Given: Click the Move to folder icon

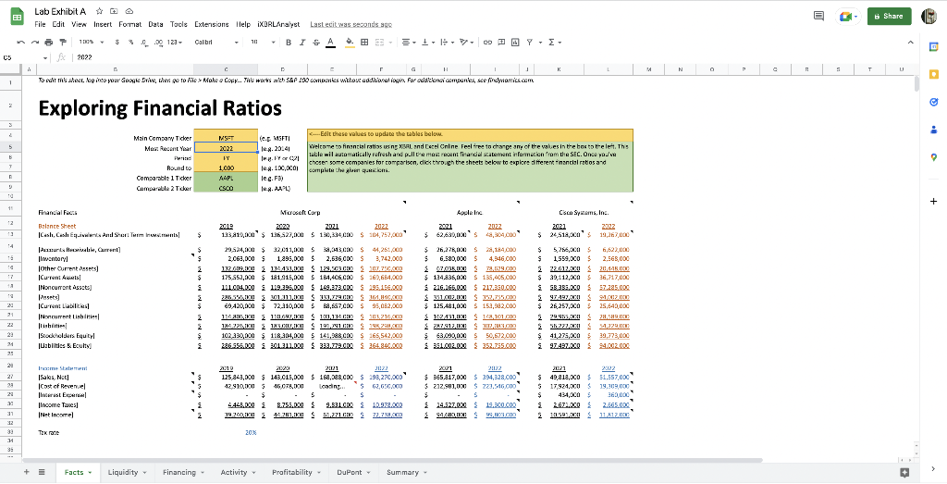Looking at the screenshot, I should (x=114, y=11).
